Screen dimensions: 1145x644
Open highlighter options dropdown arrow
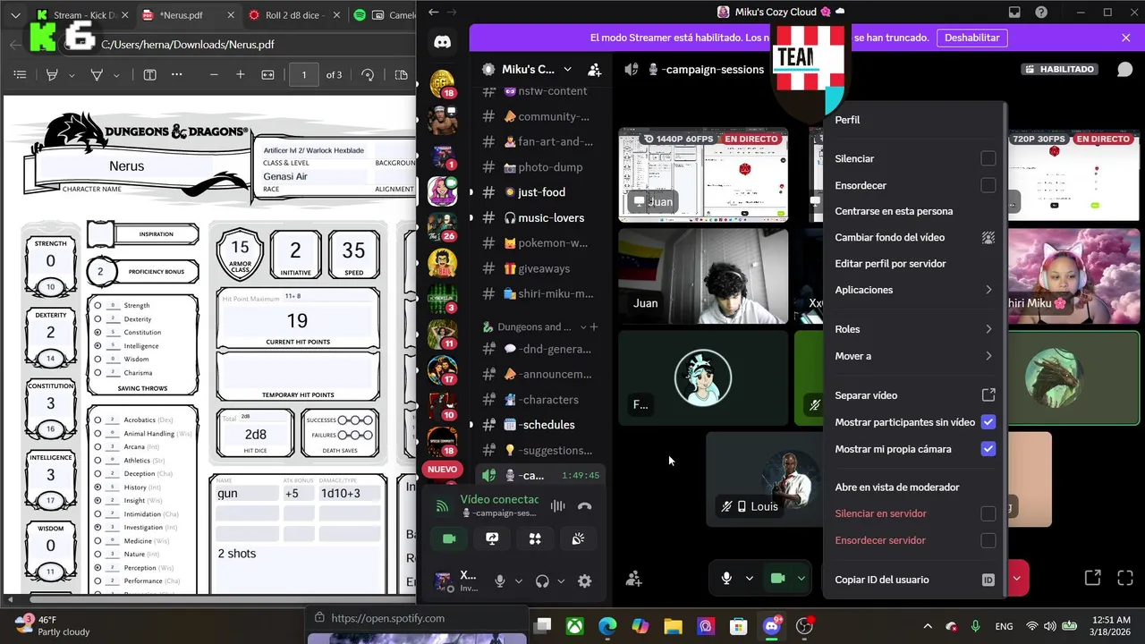72,75
